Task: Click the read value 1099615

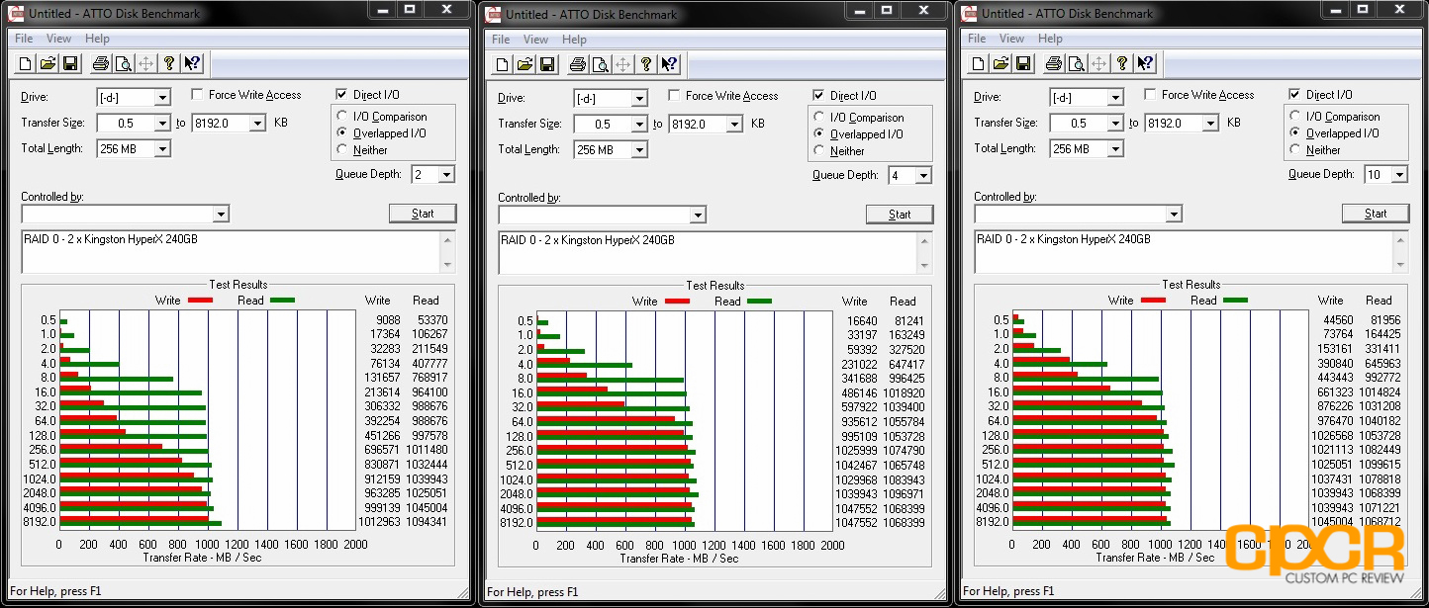Action: [1380, 465]
